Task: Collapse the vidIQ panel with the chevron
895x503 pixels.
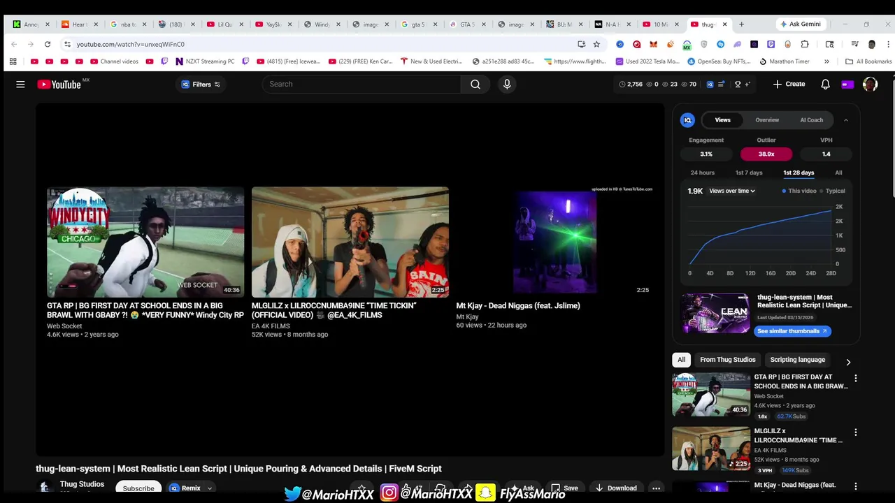Action: point(845,120)
